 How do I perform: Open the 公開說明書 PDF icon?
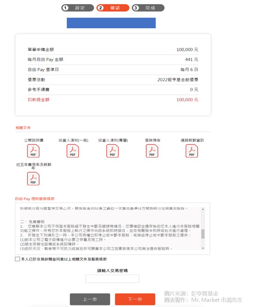(x=33, y=151)
